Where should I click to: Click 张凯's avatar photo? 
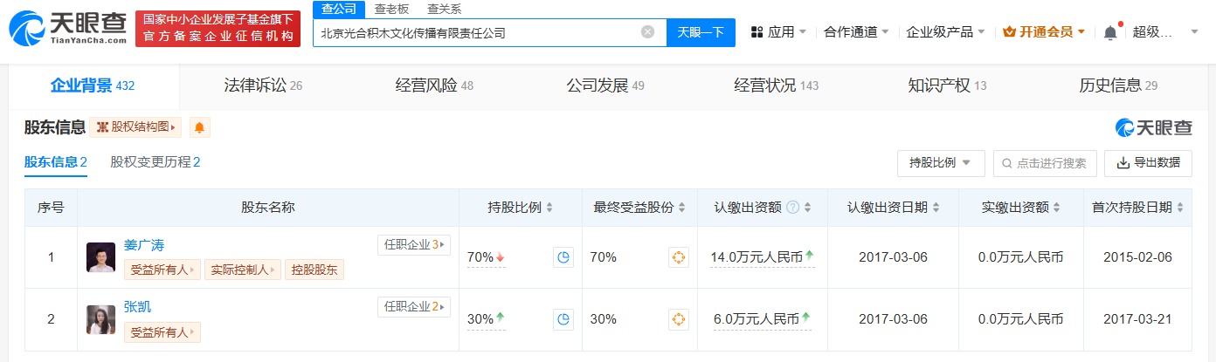coord(100,319)
